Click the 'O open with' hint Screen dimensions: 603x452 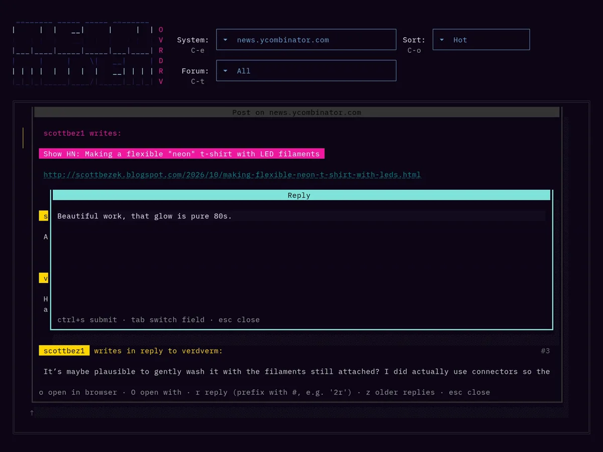tap(156, 392)
